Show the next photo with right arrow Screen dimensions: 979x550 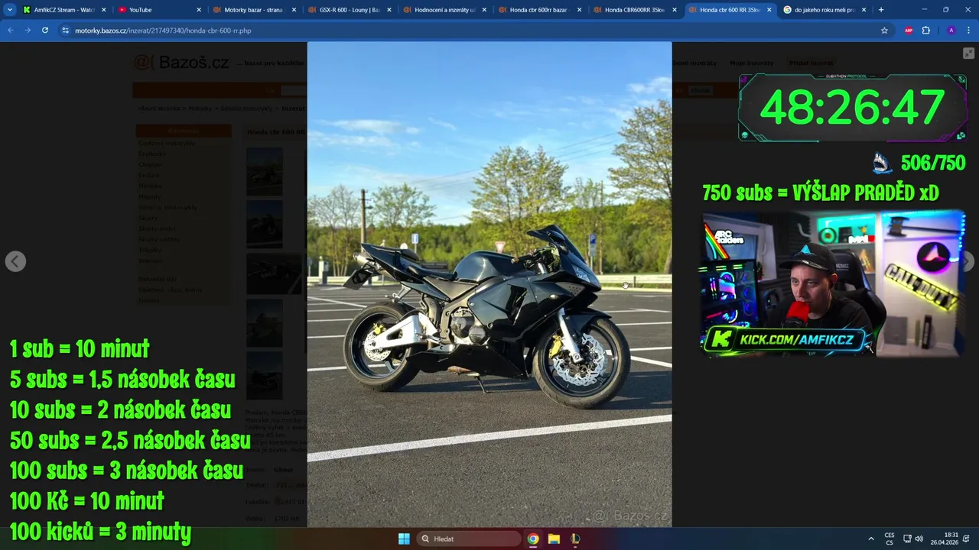pos(968,261)
